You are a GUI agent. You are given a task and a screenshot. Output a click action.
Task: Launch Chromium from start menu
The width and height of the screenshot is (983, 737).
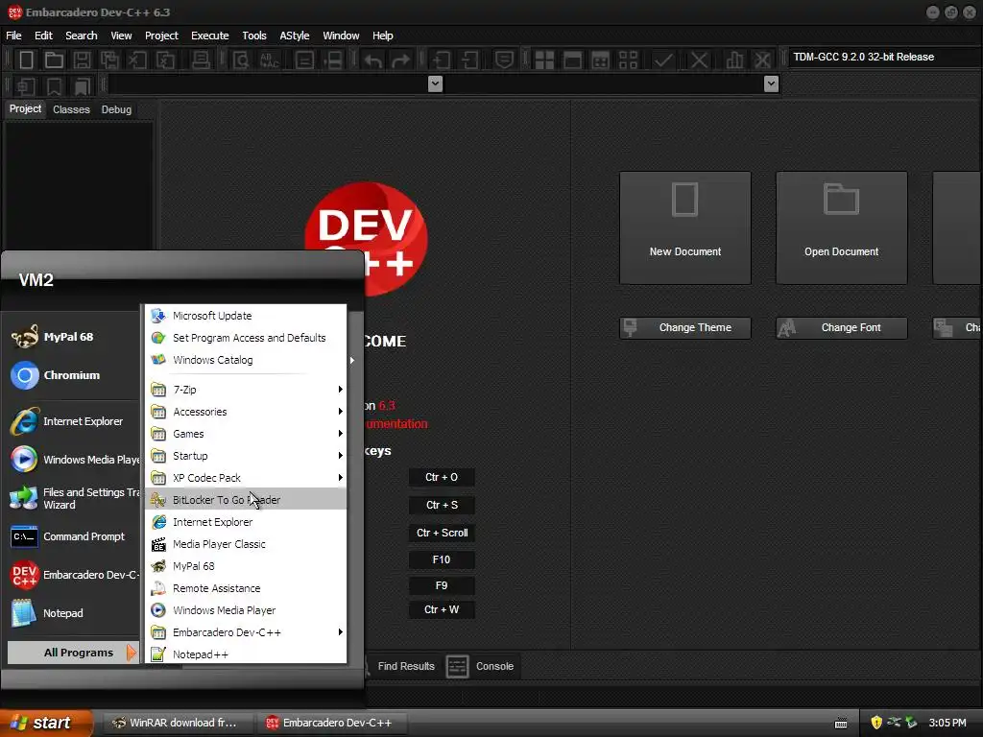click(x=69, y=375)
